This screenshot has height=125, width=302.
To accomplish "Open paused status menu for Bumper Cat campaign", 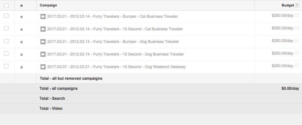I will pyautogui.click(x=21, y=17).
